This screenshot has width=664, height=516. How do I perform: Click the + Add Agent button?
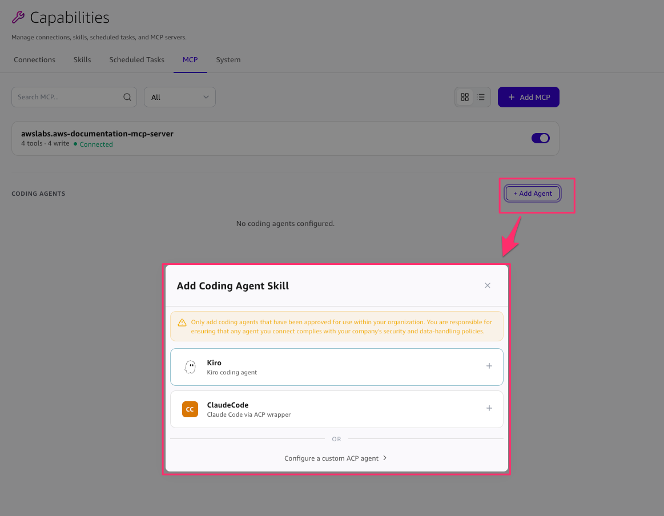533,193
